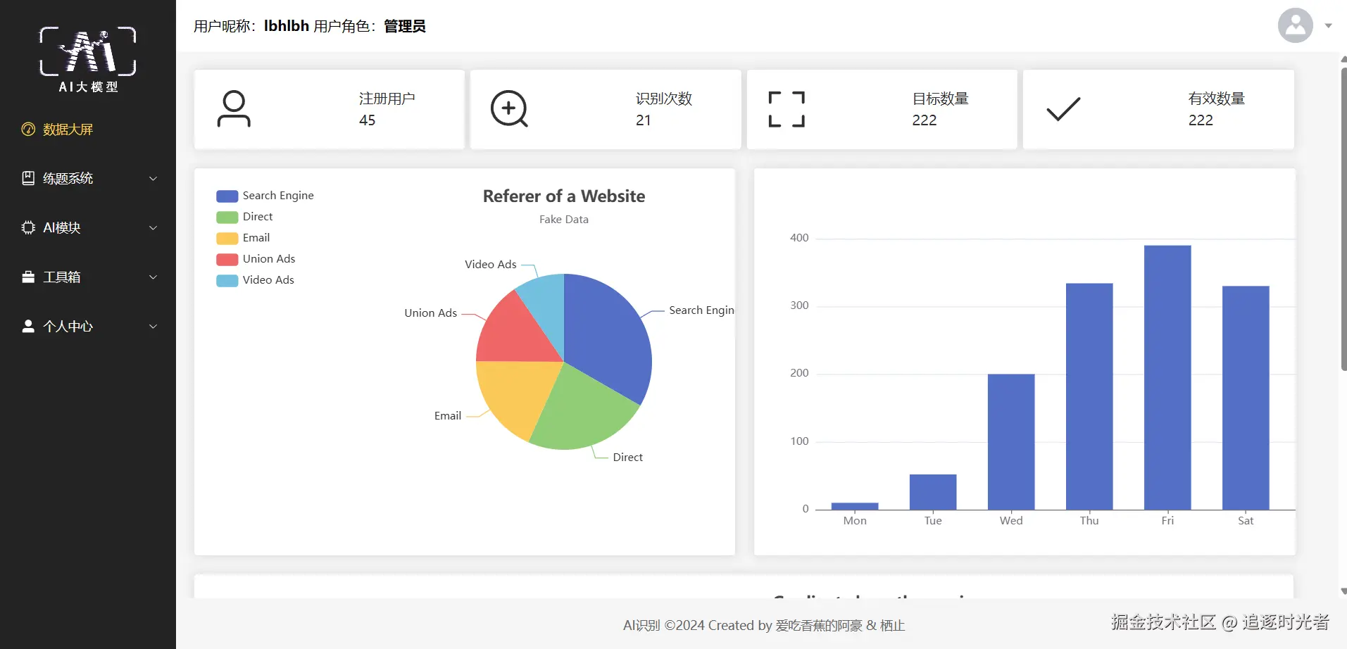
Task: Click the red Union Ads pie slice
Action: point(515,331)
